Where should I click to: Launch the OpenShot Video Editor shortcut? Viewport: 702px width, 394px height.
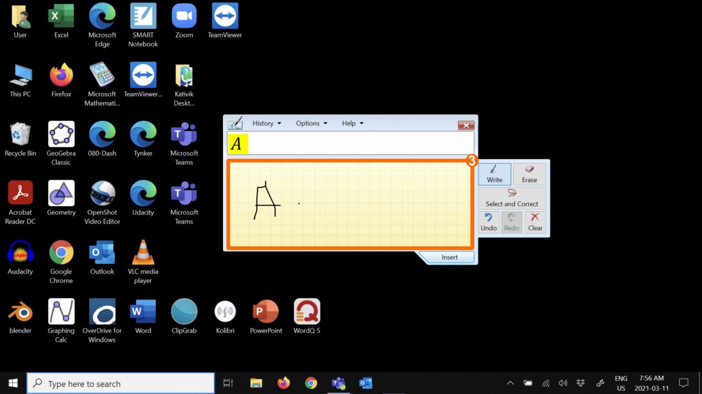[102, 202]
